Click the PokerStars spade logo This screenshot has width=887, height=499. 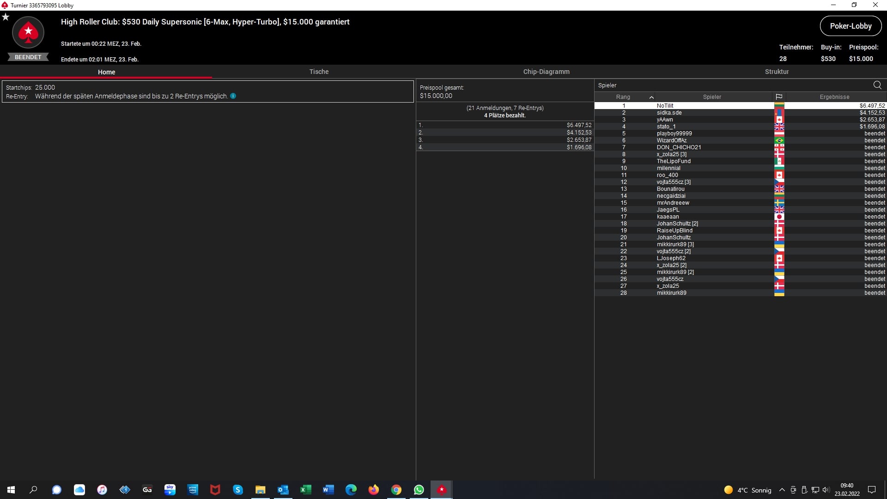pyautogui.click(x=28, y=32)
